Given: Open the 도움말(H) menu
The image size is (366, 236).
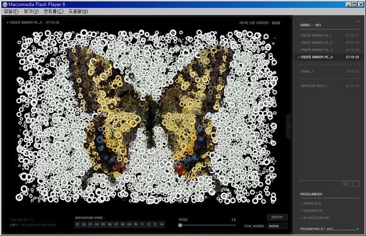Looking at the screenshot, I should coord(78,11).
